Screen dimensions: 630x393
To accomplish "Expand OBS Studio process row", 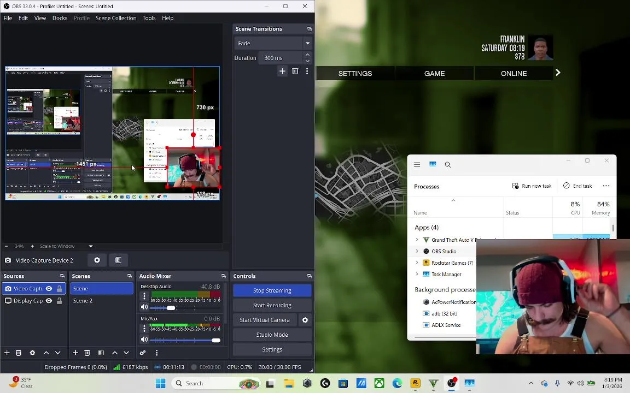I will pyautogui.click(x=417, y=252).
